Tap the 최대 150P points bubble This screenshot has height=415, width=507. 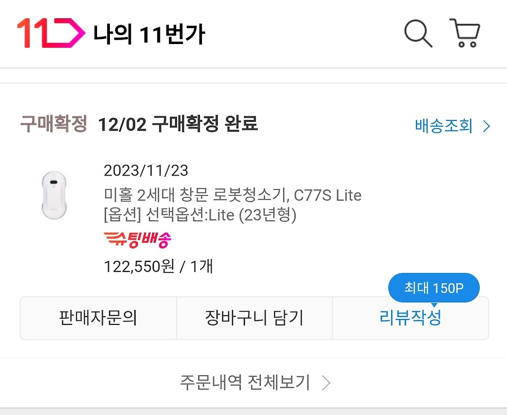pyautogui.click(x=434, y=288)
